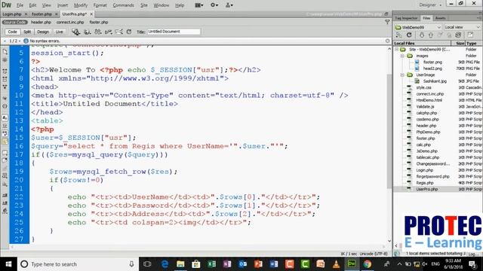This screenshot has height=271, width=483.
Task: Close the UserPro.php document tab
Action: [x=91, y=14]
